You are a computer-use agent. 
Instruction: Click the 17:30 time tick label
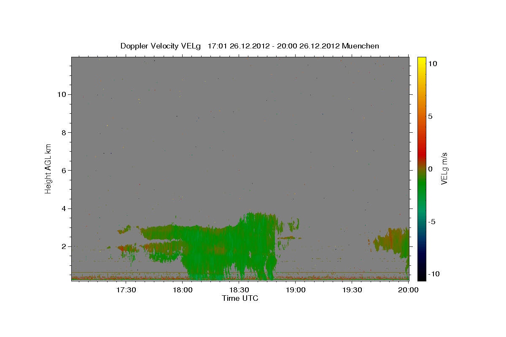(x=126, y=290)
